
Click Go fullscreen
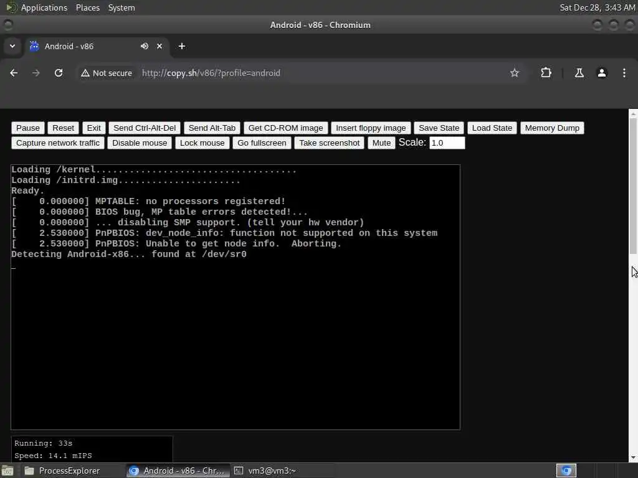[262, 143]
